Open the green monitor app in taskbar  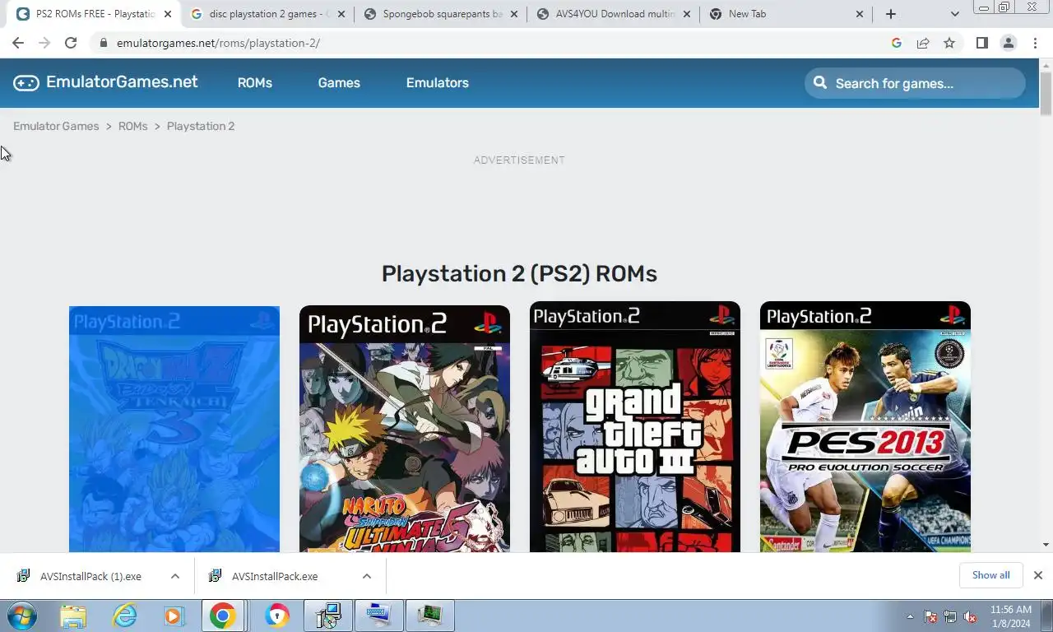pos(429,616)
